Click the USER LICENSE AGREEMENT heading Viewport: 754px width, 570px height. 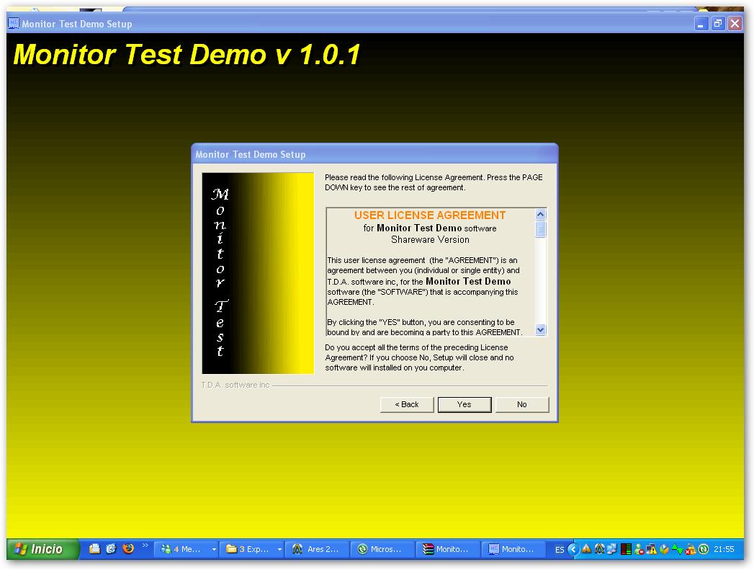coord(429,215)
